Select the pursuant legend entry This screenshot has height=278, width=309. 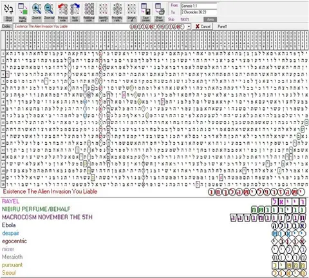[12, 264]
